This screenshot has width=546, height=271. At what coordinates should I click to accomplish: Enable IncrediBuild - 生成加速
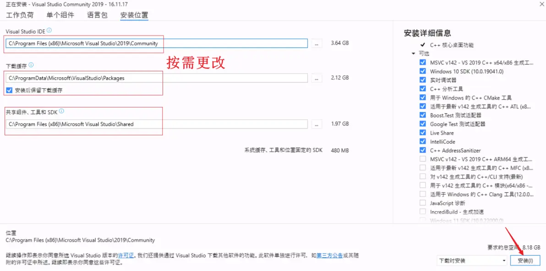[x=423, y=212]
